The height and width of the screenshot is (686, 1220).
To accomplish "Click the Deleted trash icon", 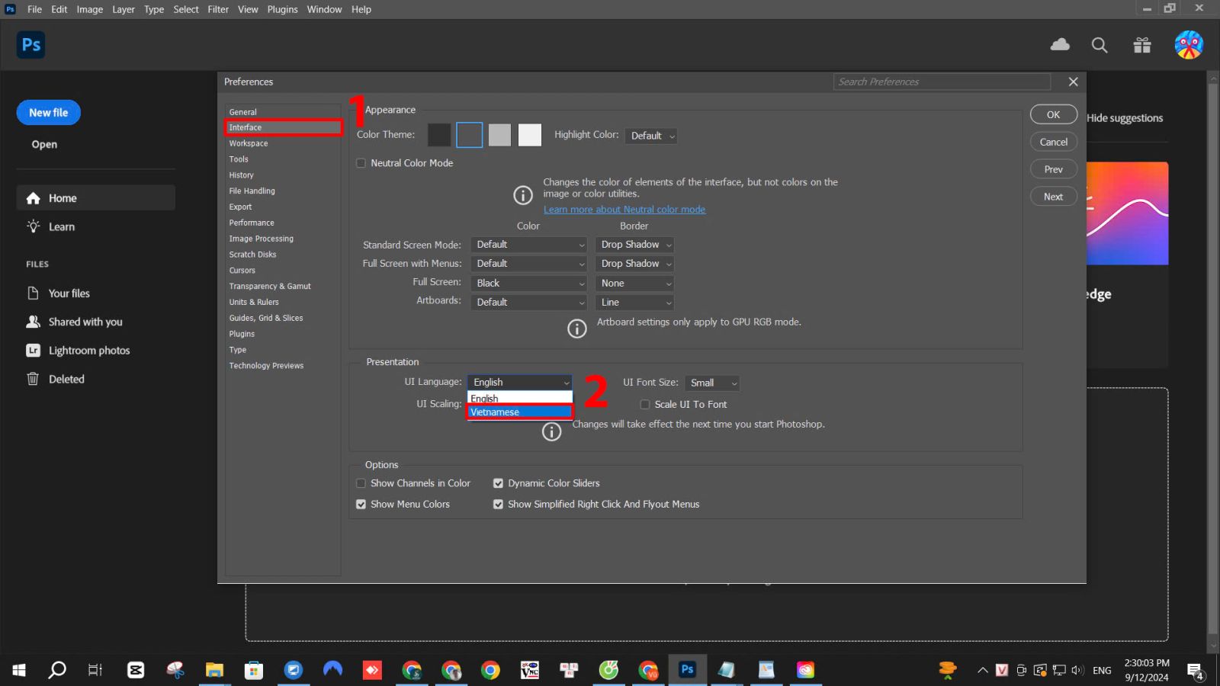I will click(x=33, y=379).
